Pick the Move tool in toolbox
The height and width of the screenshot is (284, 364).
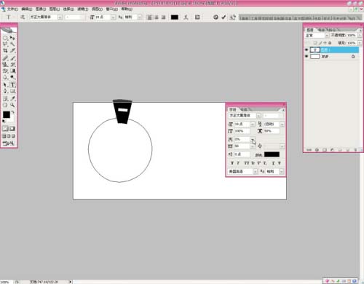pos(12,38)
